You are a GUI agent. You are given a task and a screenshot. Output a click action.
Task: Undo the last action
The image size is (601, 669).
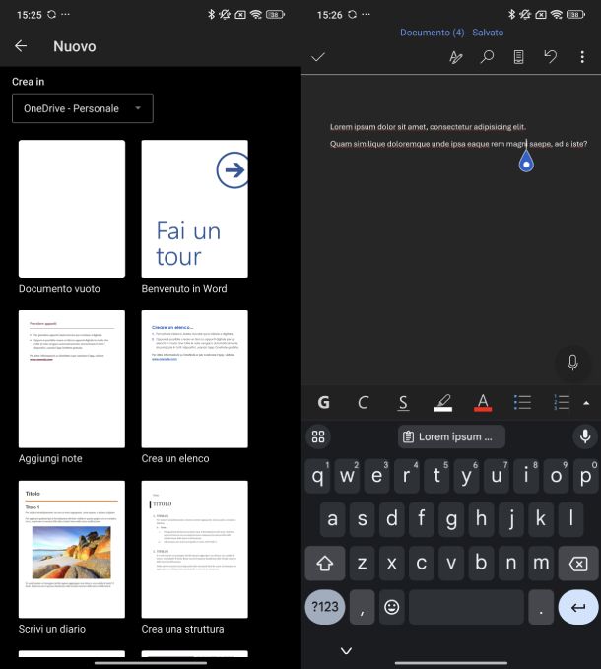(550, 57)
